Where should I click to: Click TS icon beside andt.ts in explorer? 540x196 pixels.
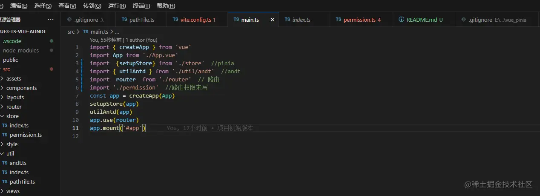[5, 163]
